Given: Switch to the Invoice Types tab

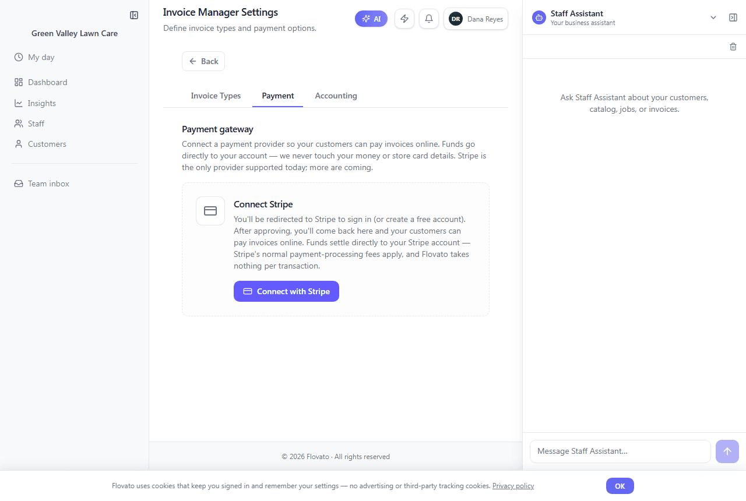Looking at the screenshot, I should 216,96.
